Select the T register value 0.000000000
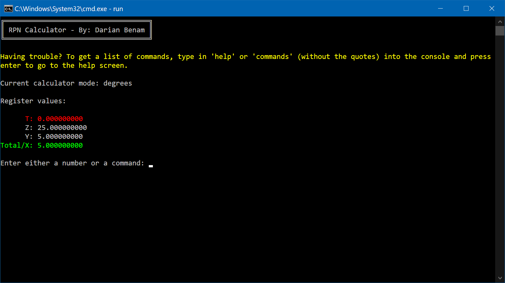The width and height of the screenshot is (505, 283). (60, 119)
